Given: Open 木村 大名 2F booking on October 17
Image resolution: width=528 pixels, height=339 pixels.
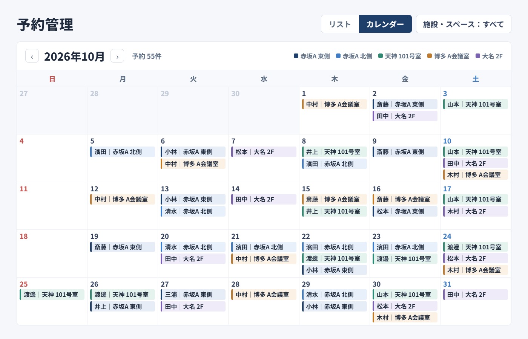Looking at the screenshot, I should click(x=476, y=211).
